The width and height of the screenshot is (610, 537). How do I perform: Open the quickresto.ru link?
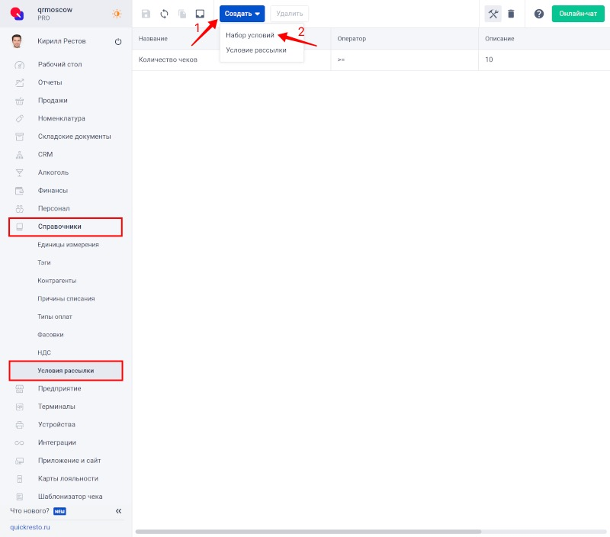(x=30, y=527)
